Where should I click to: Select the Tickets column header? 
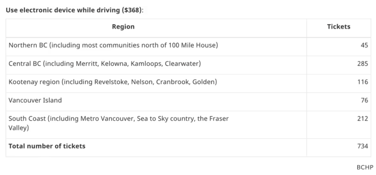pyautogui.click(x=338, y=27)
